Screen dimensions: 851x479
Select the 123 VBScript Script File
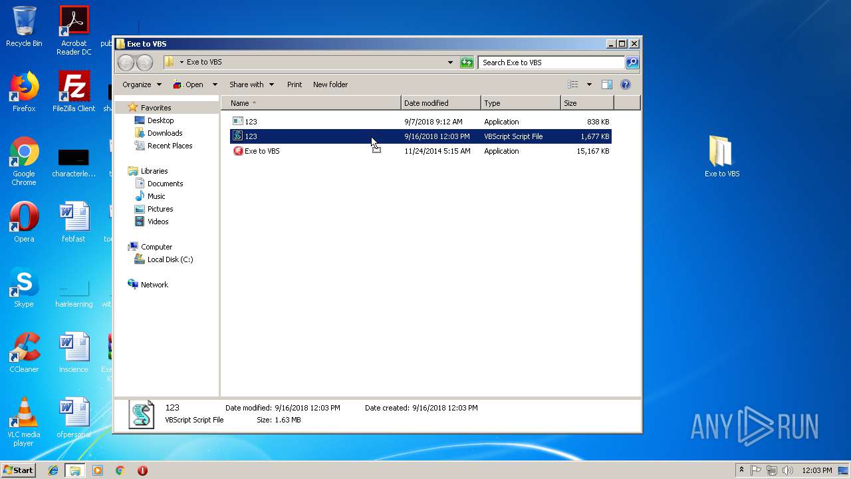click(420, 136)
